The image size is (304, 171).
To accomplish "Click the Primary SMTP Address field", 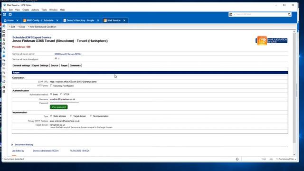I will coord(65,121).
